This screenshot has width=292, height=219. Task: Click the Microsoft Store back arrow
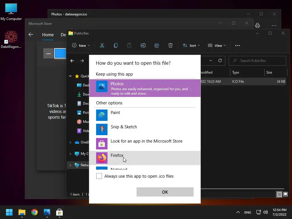tap(31, 35)
